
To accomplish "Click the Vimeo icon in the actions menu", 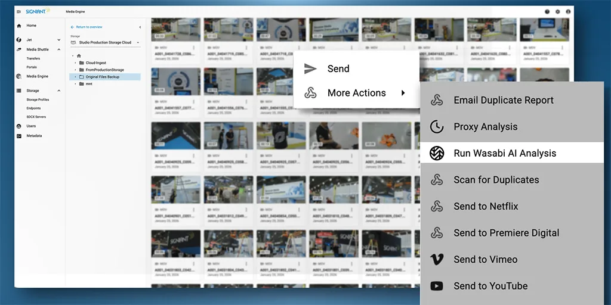I will tap(437, 260).
